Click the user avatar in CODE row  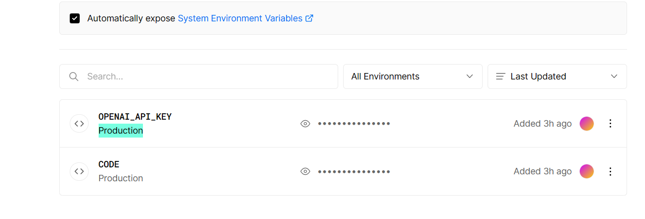[x=587, y=171]
